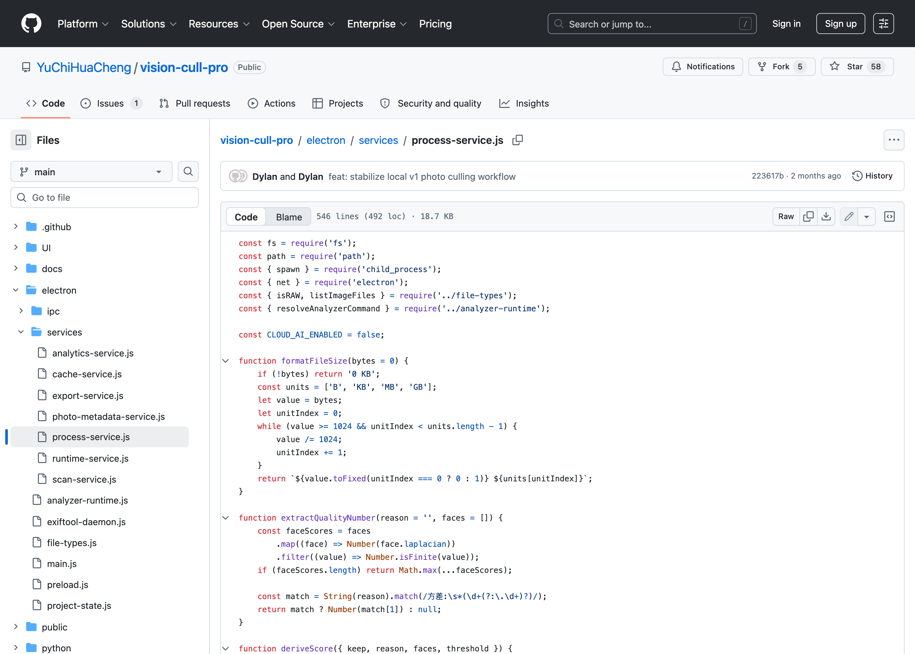Open the main branch dropdown
This screenshot has height=654, width=915.
pyautogui.click(x=91, y=172)
